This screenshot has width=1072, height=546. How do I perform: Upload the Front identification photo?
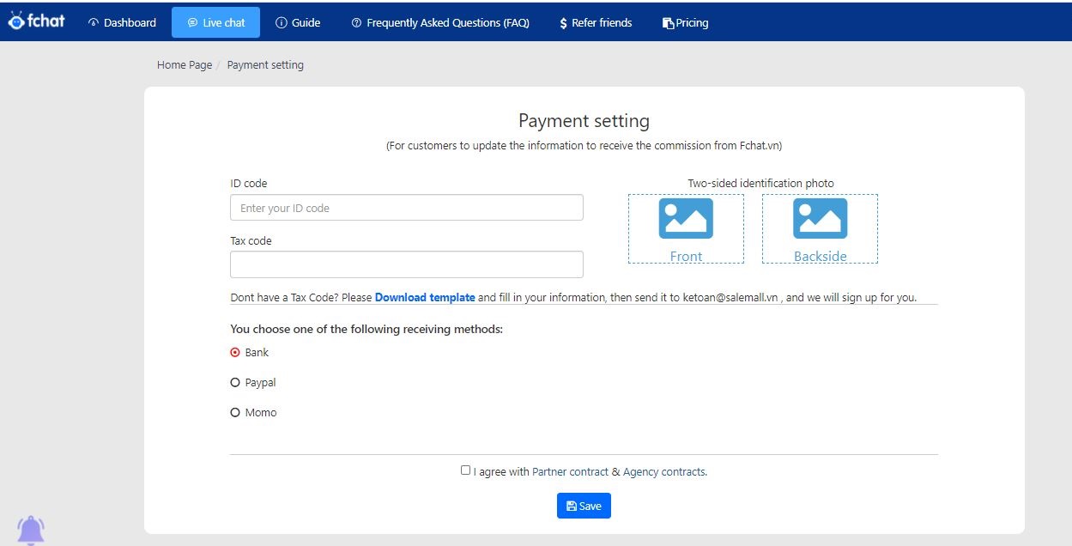click(686, 228)
